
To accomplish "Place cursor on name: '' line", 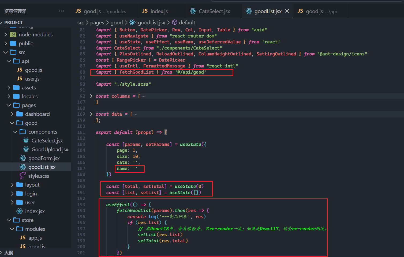I will pos(127,168).
